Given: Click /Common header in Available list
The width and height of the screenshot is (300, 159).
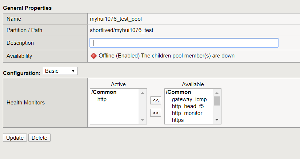Looking at the screenshot, I should [x=179, y=92].
